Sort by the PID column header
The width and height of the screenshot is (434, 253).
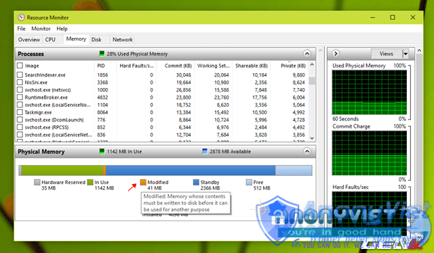click(105, 66)
